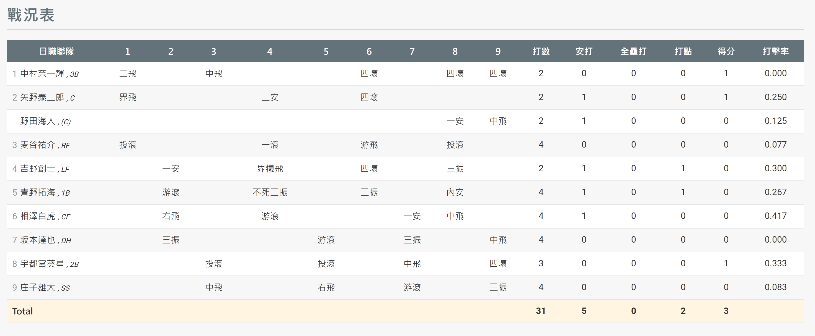Image resolution: width=815 pixels, height=336 pixels.
Task: Click 界犧飛 result for 吉野創士
Action: (x=270, y=169)
